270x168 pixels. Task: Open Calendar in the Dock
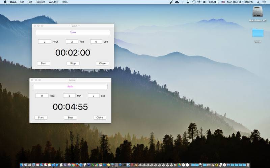click(37, 165)
